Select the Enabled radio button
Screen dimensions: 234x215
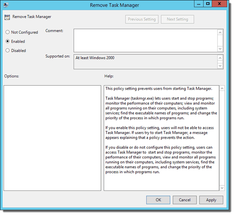coord(7,41)
